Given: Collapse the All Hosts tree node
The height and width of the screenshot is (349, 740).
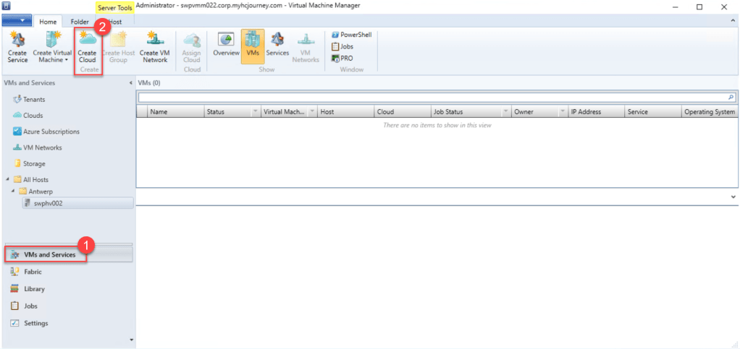Looking at the screenshot, I should 7,179.
